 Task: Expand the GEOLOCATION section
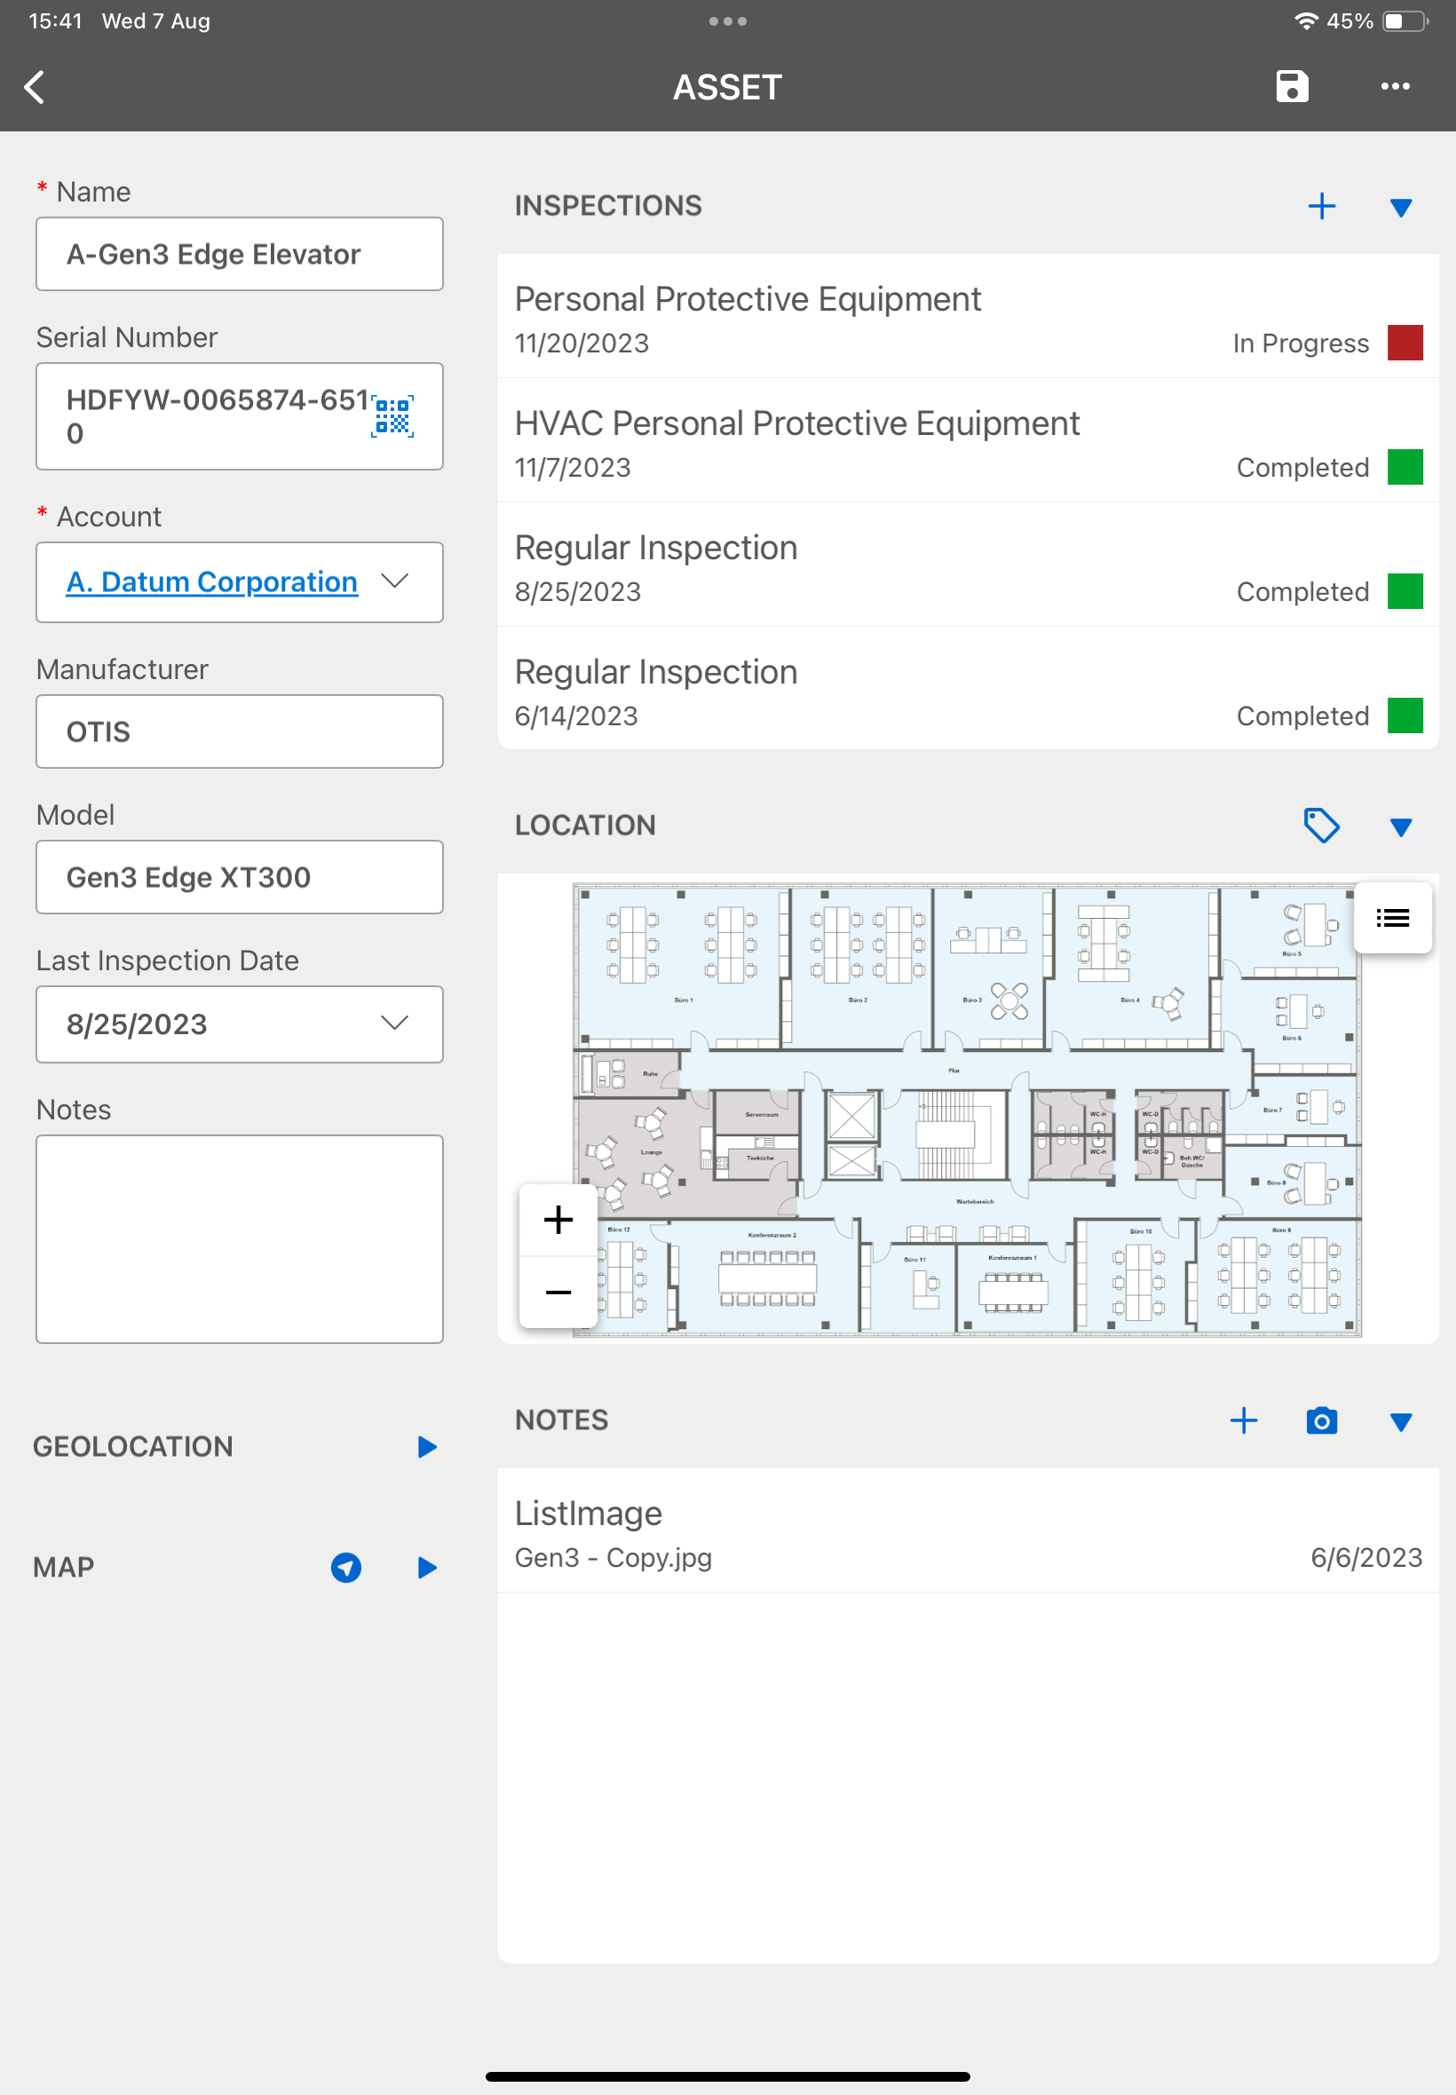(426, 1446)
